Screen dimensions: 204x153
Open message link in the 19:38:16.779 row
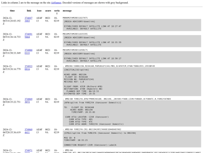pos(28,68)
